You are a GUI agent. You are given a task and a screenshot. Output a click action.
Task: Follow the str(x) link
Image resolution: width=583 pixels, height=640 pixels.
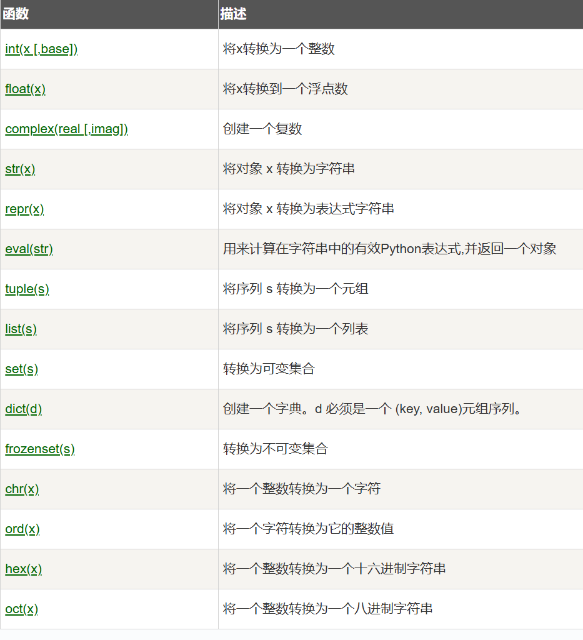20,169
